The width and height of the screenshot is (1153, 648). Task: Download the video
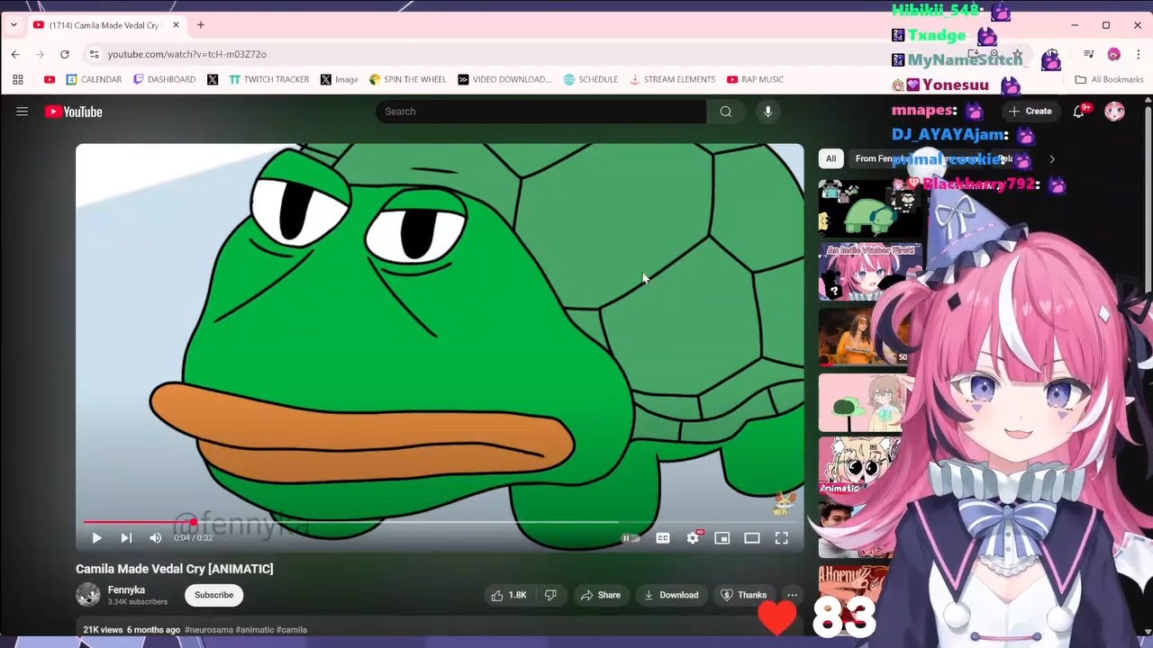click(671, 595)
